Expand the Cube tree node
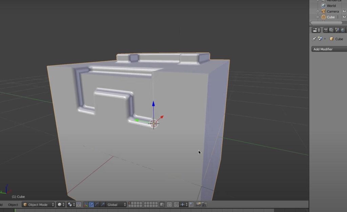The width and height of the screenshot is (347, 212). [318, 17]
